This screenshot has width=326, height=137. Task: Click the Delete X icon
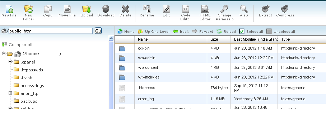click(x=125, y=9)
